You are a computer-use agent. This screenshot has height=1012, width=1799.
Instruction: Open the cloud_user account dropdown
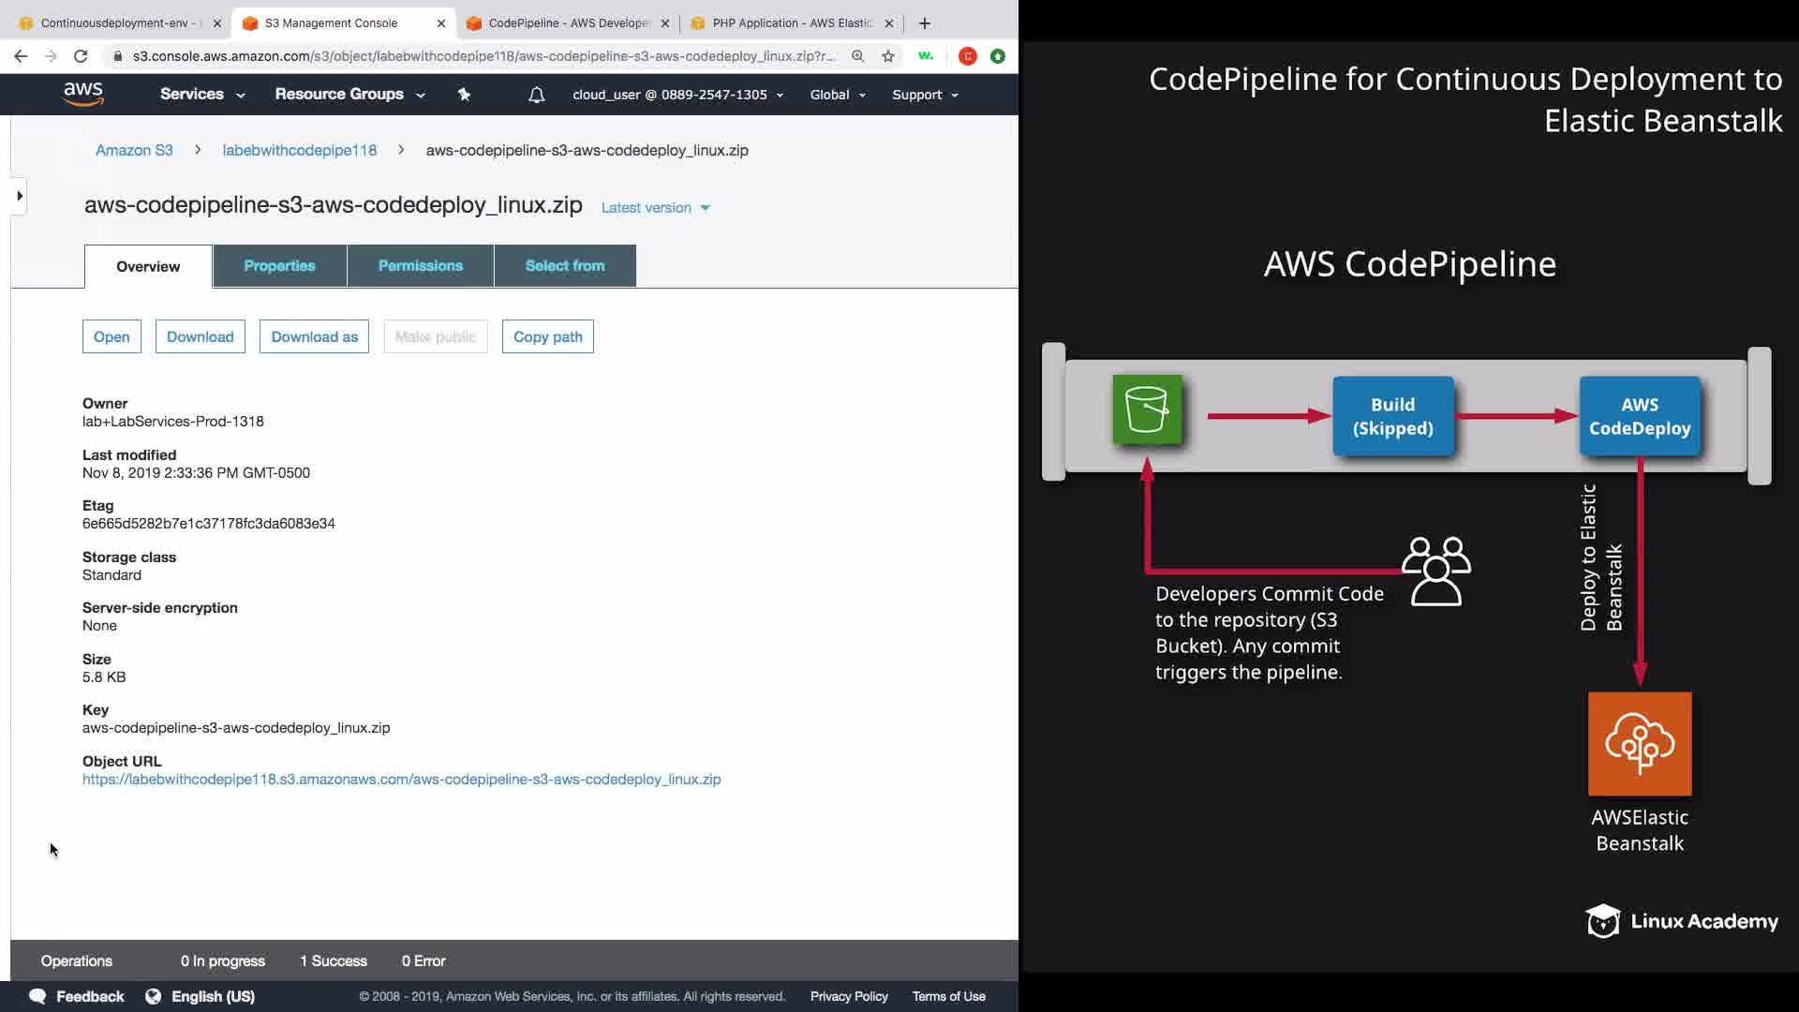pos(677,95)
